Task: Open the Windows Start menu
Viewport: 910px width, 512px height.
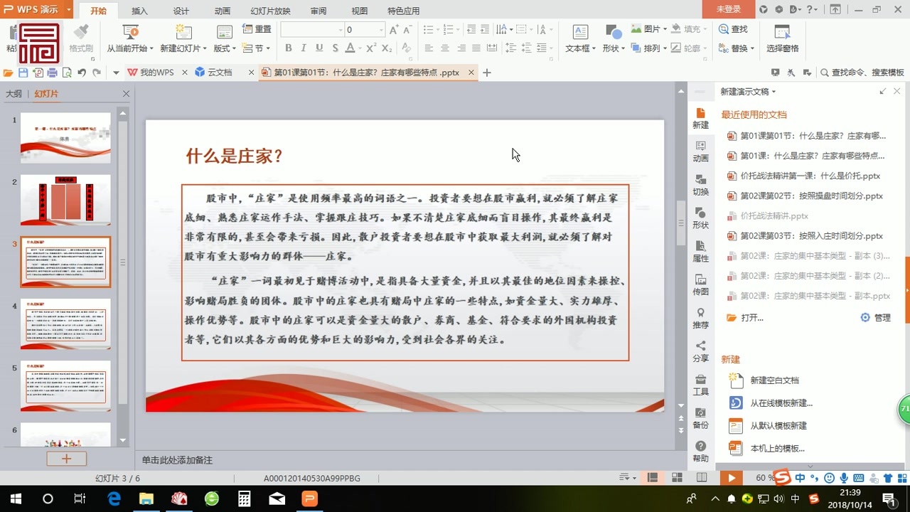Action: click(x=14, y=498)
